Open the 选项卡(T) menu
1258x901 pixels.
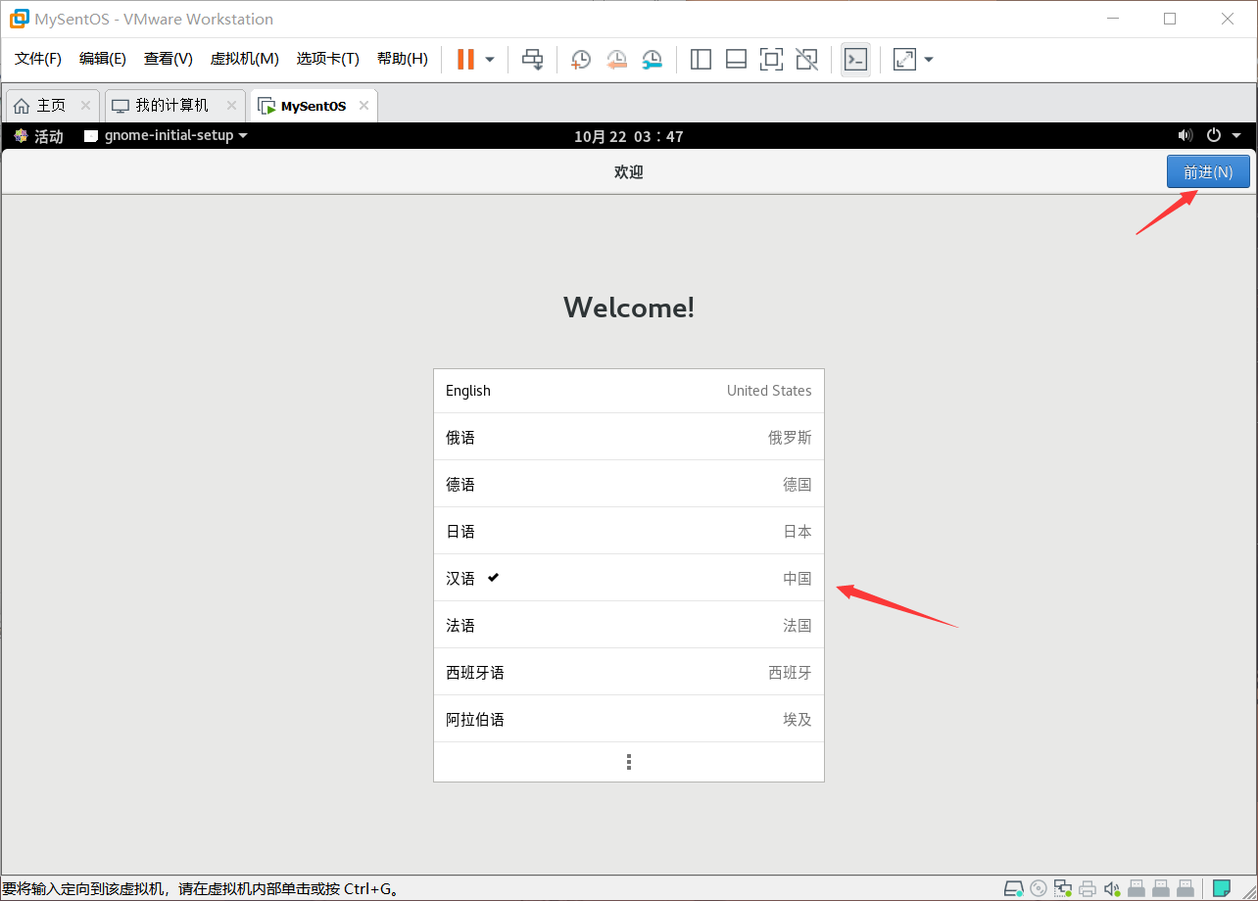(328, 59)
